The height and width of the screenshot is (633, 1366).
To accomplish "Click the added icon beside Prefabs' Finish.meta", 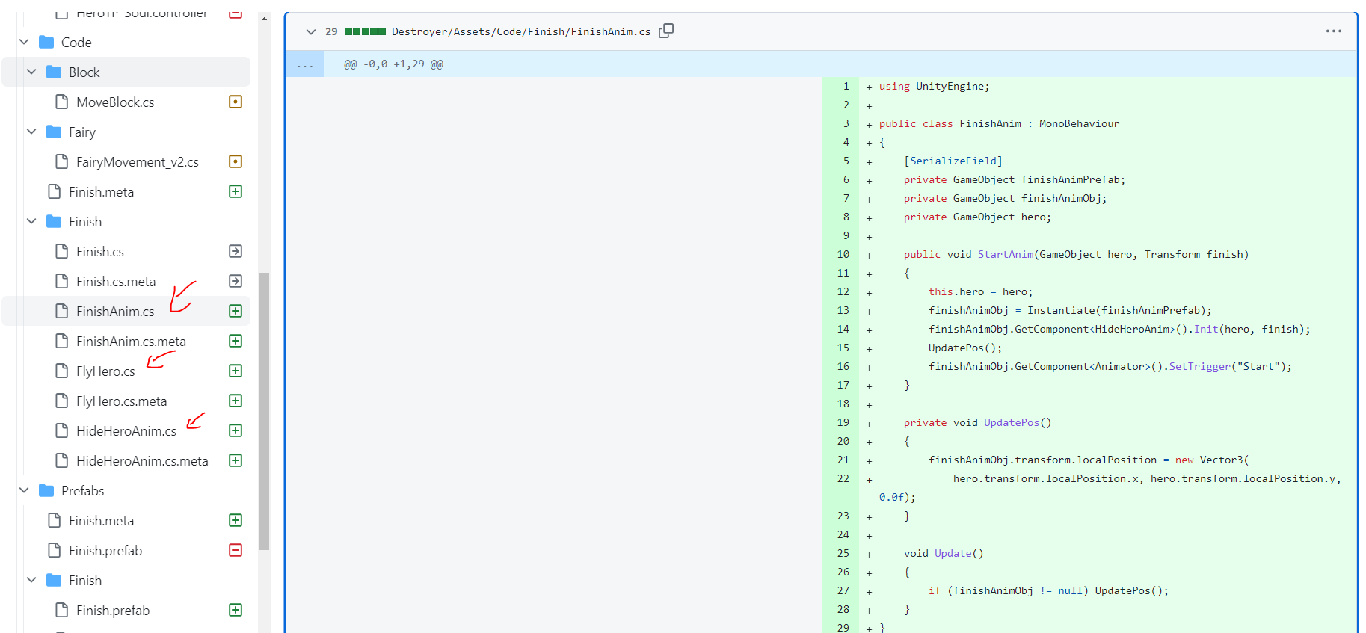I will pos(236,520).
